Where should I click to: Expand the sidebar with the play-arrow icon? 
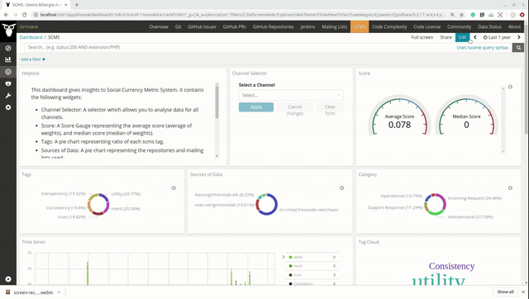tap(8, 279)
